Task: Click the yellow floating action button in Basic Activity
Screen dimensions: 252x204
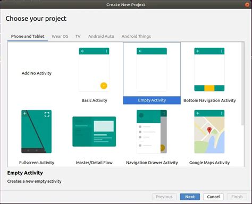Action: [104, 86]
